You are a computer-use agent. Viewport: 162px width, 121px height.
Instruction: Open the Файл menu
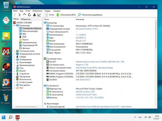coord(15,11)
